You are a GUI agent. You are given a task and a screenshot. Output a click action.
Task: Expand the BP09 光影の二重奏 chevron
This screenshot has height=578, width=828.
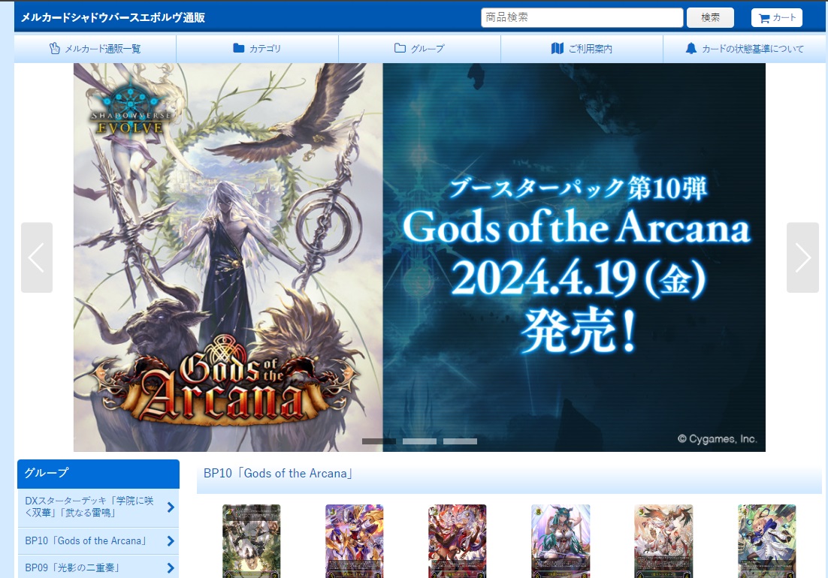coord(171,568)
